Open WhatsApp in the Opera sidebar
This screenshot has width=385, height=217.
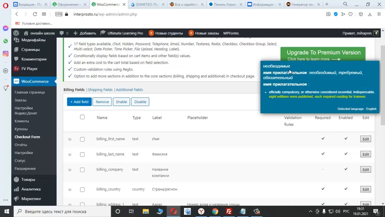[x=5, y=41]
